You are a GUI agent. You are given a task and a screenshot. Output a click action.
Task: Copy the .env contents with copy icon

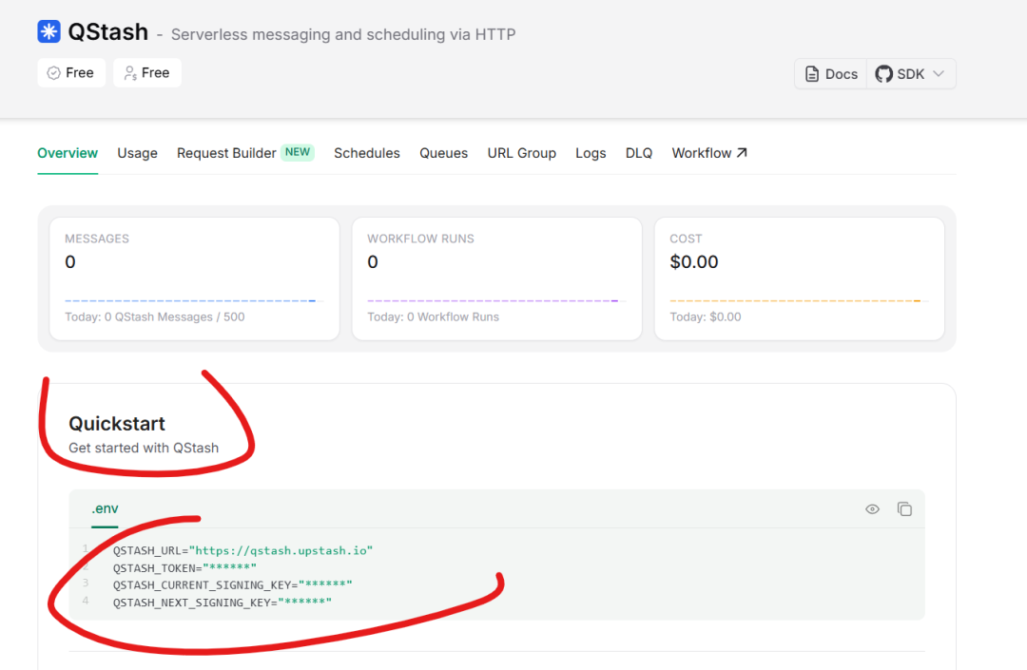[904, 509]
